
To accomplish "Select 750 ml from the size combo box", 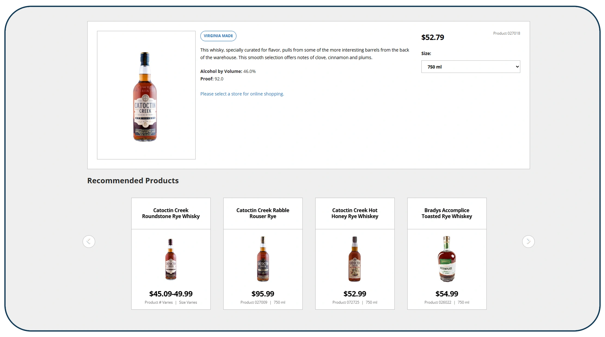I will click(471, 67).
